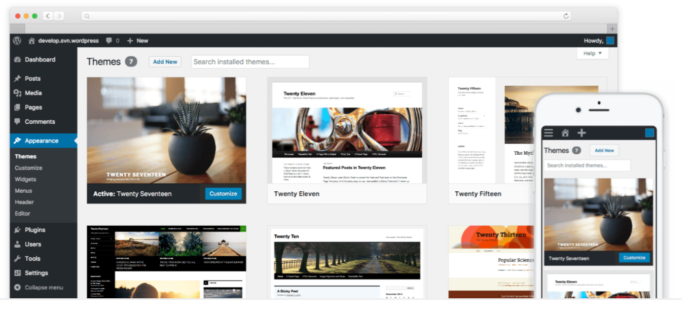This screenshot has width=686, height=312.
Task: Open the Editor submenu entry
Action: coord(22,214)
